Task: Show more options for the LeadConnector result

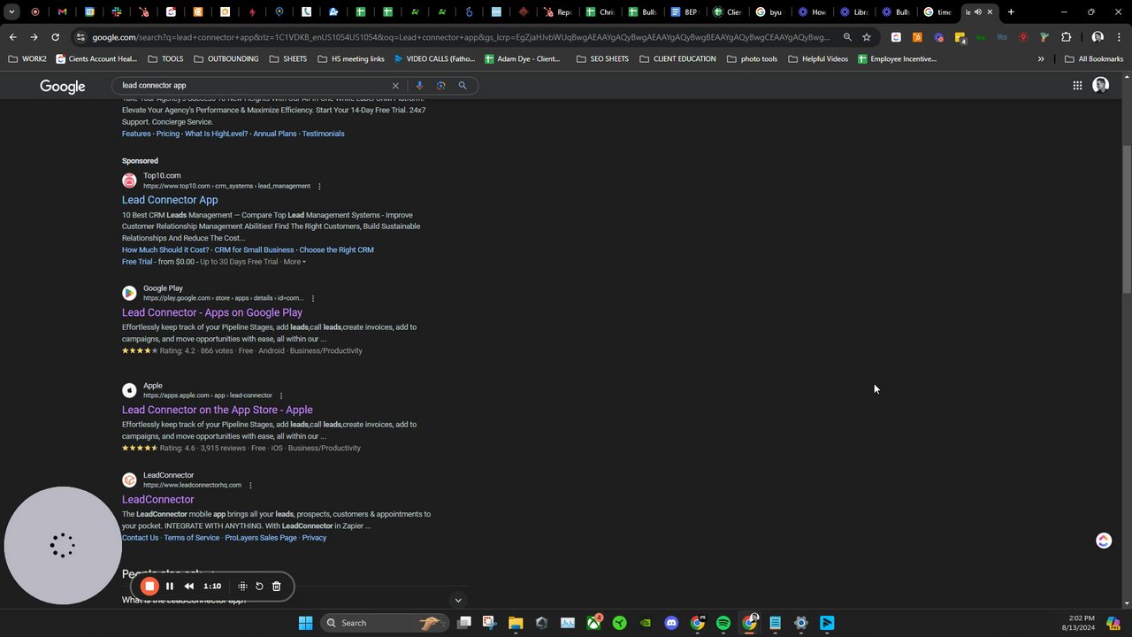Action: pos(250,485)
